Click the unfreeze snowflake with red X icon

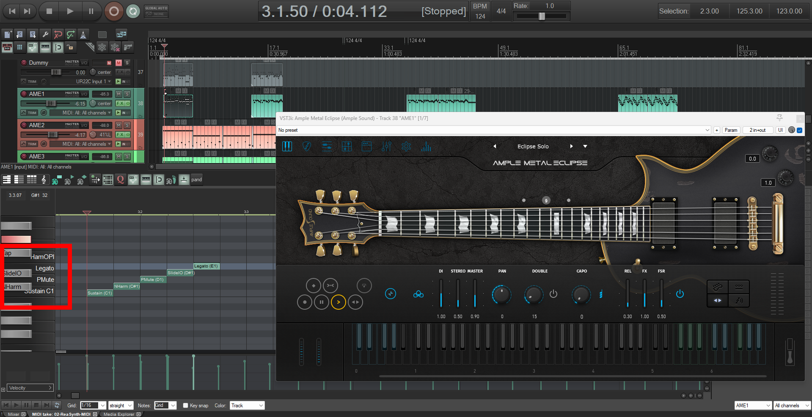(115, 47)
